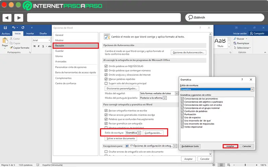The height and width of the screenshot is (167, 268).
Task: Switch to the Diseño tab
Action: coord(43,34)
